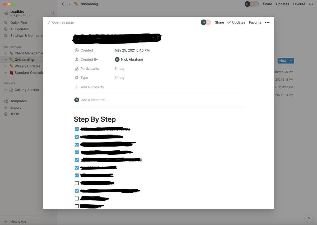Uncheck the first Step By Step checkbox
Viewport: 317px width, 225px height.
(x=77, y=129)
